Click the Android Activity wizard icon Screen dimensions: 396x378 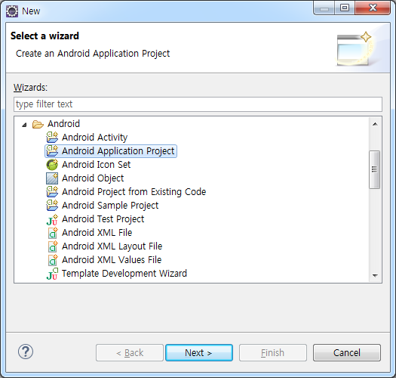coord(52,138)
